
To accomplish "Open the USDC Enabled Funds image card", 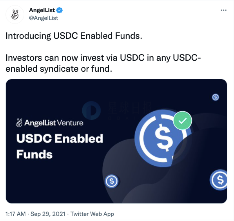I will click(x=116, y=141).
